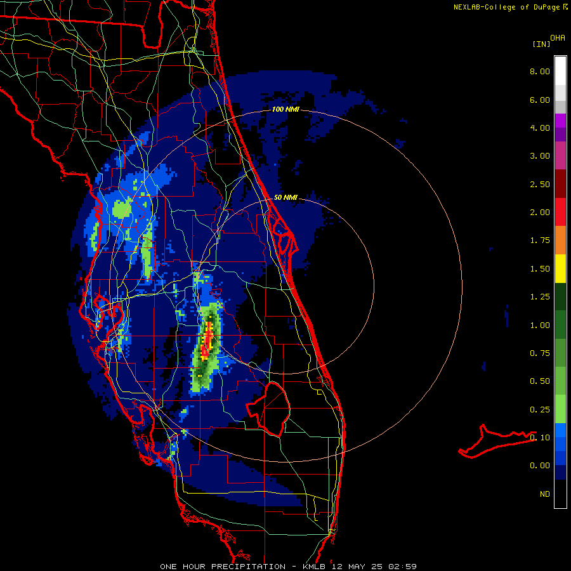This screenshot has width=571, height=571.
Task: Click the 2.50 legend value
Action: (540, 184)
